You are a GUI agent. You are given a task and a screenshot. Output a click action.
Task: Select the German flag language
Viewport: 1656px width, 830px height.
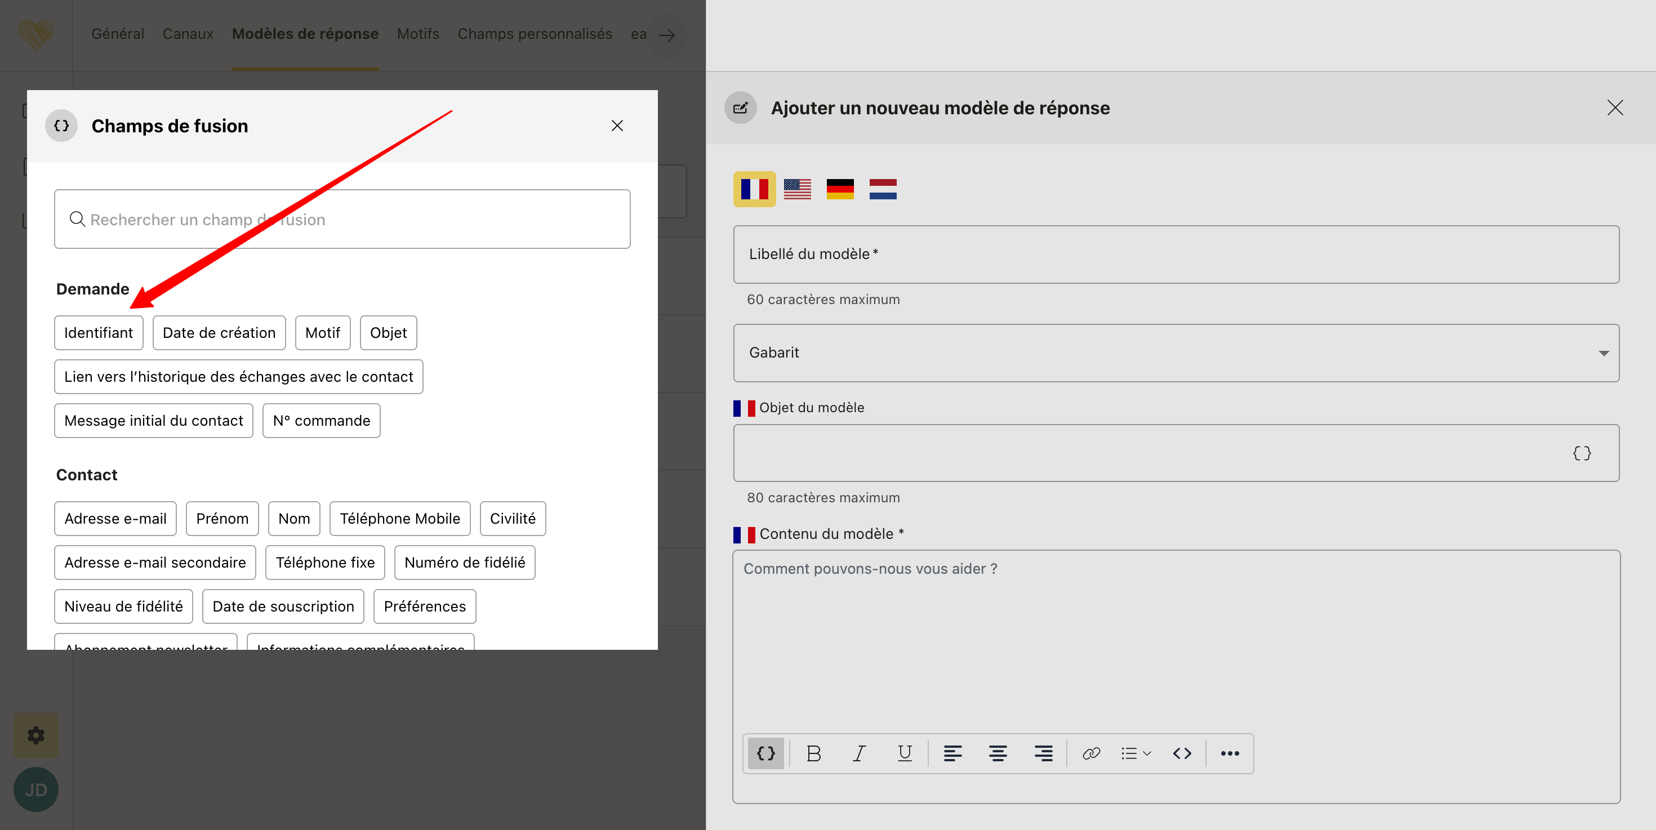point(840,190)
